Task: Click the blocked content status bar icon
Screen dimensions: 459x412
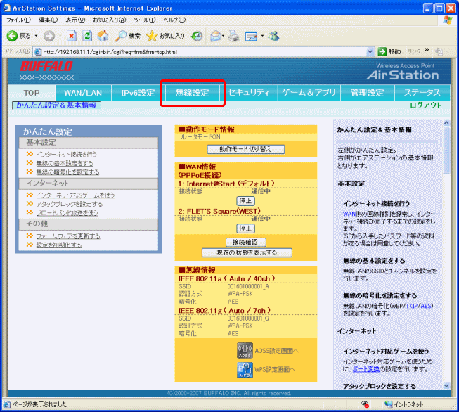Action: click(365, 404)
